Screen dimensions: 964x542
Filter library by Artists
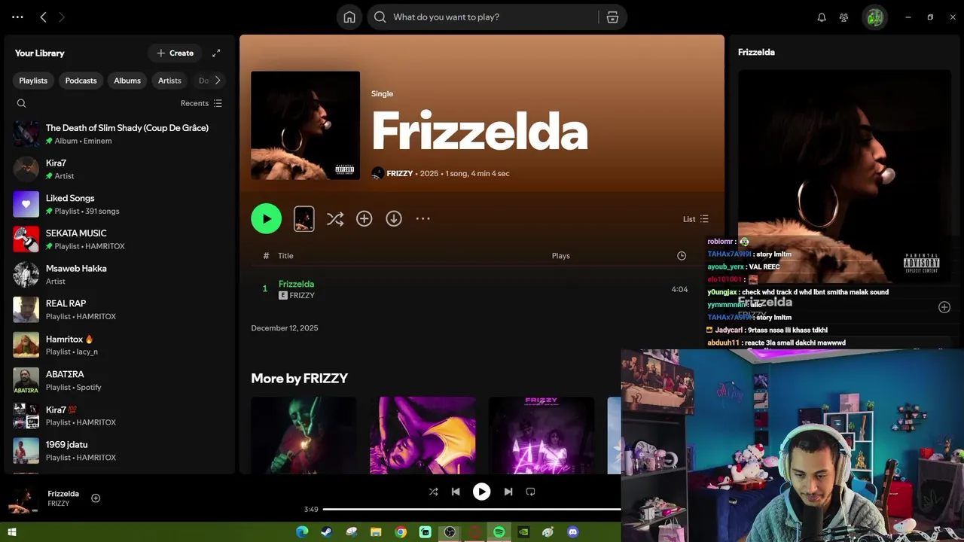click(169, 81)
